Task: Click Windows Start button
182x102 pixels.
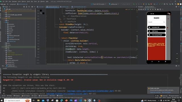Action: point(2,101)
